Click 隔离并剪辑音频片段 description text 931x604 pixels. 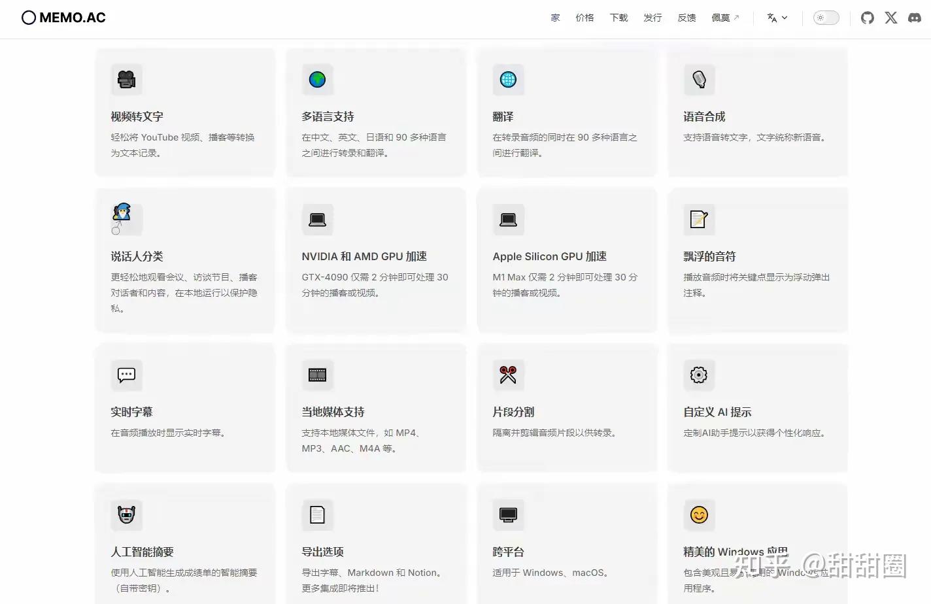pos(556,433)
